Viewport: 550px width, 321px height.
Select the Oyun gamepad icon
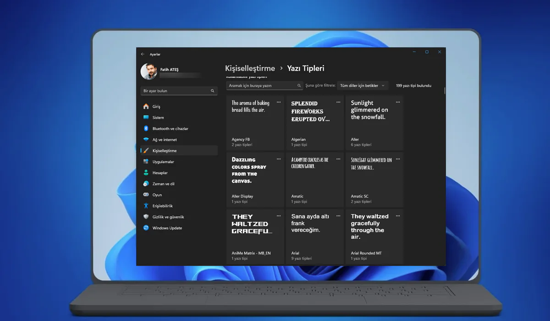click(146, 194)
